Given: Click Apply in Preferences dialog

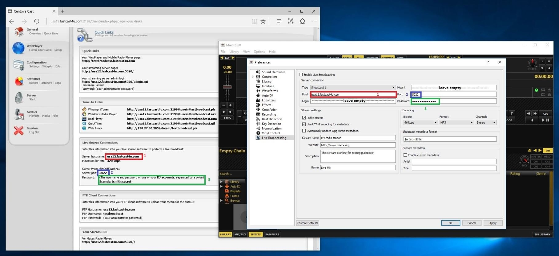Looking at the screenshot, I should 493,223.
